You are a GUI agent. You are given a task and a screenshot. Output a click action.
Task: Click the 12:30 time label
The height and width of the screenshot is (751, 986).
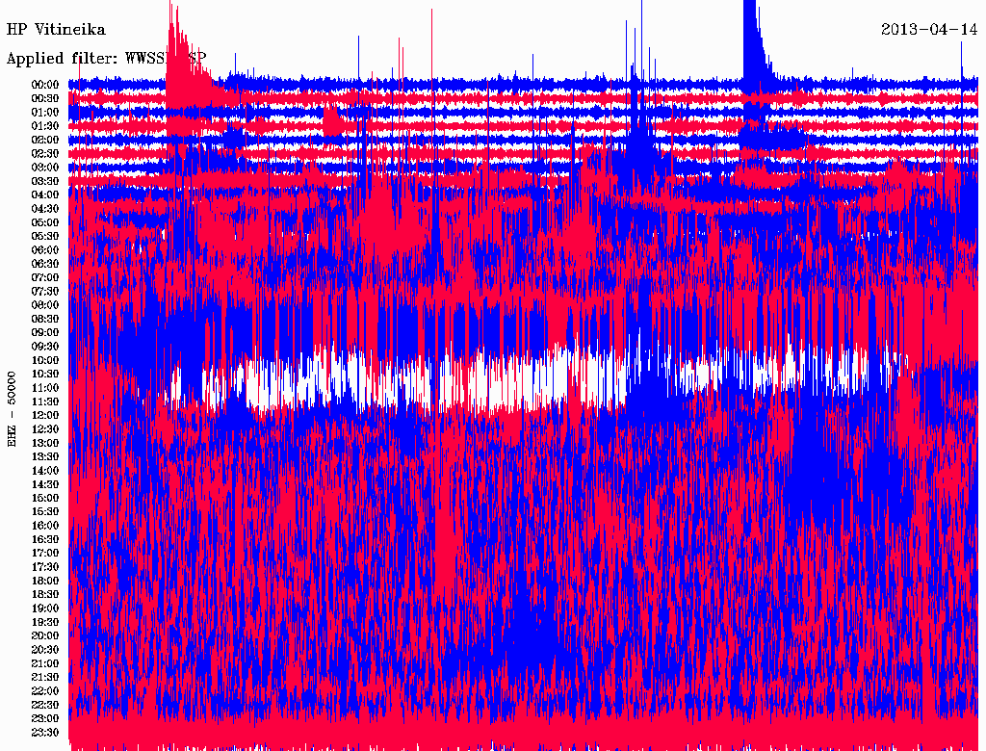45,429
